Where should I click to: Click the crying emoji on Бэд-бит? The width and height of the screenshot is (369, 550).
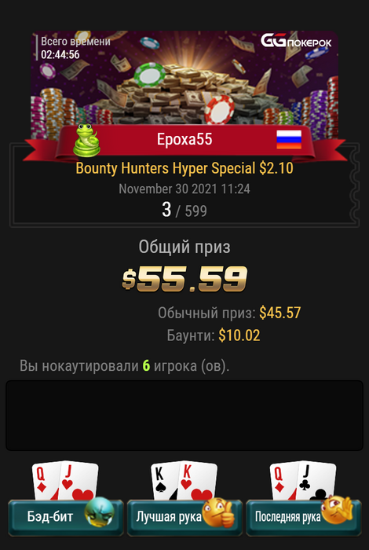[100, 511]
